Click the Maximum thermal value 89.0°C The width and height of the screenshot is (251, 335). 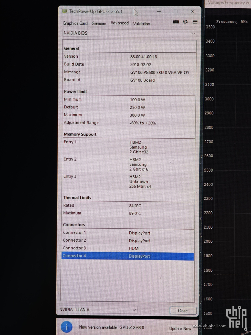coord(135,213)
